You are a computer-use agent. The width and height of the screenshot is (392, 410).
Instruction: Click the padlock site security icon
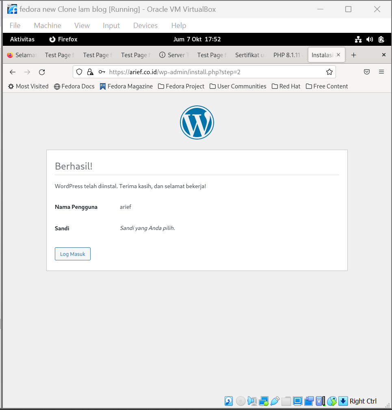coord(90,72)
